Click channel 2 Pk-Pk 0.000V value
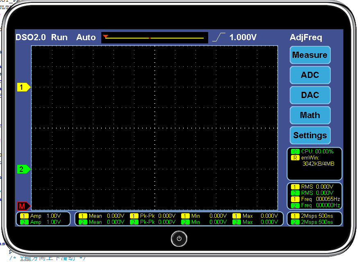This screenshot has width=359, height=262. pyautogui.click(x=158, y=222)
